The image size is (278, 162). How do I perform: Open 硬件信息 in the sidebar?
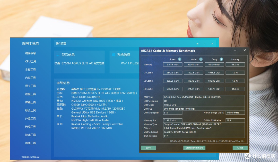click(x=30, y=53)
